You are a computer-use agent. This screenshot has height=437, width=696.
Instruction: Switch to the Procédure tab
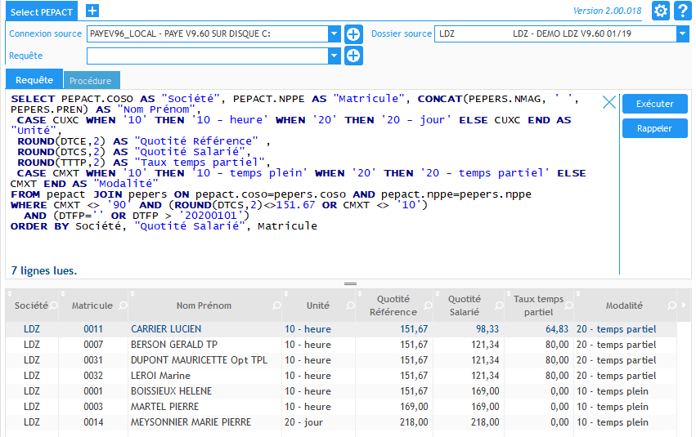(91, 81)
